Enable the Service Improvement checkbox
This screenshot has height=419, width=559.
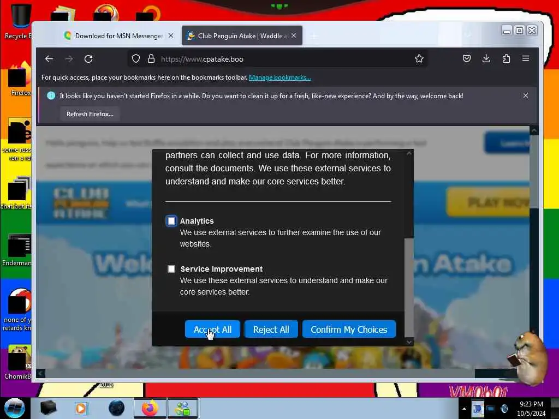click(171, 268)
